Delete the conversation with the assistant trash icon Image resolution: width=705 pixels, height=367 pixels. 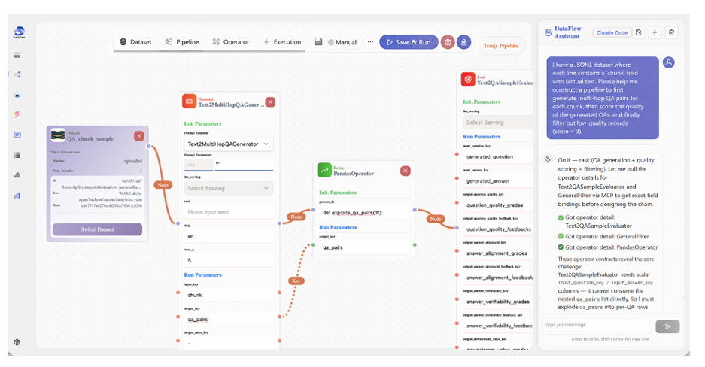tap(671, 32)
